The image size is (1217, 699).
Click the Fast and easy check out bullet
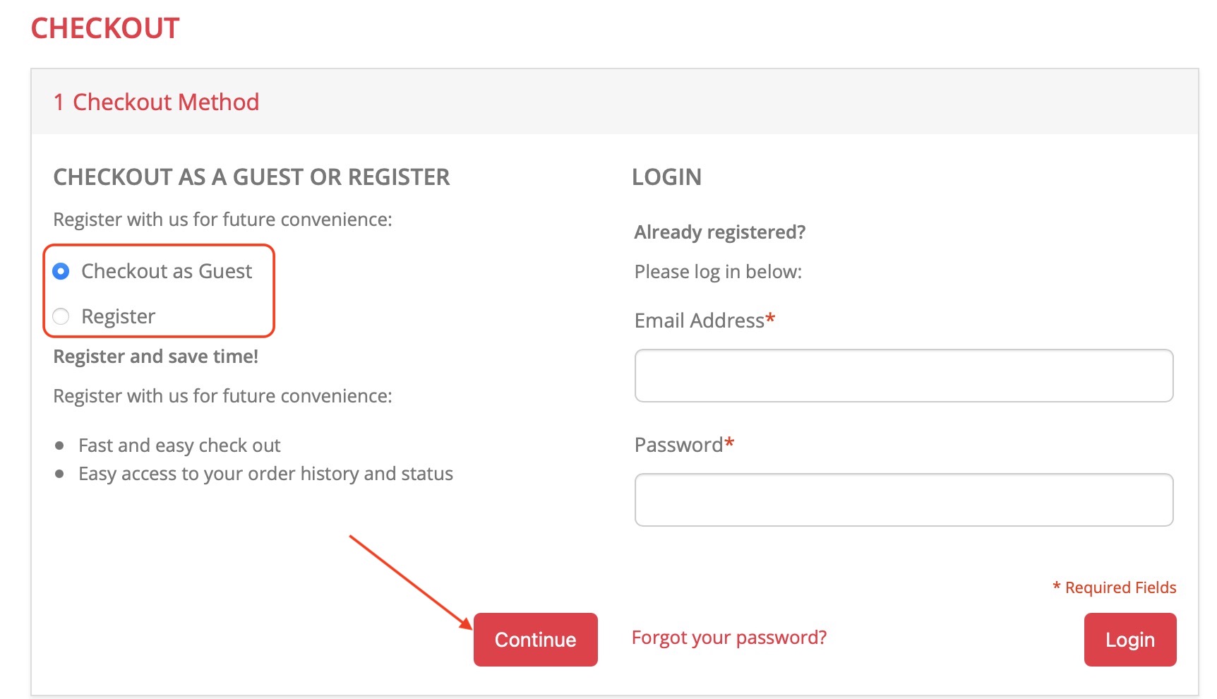coord(179,446)
